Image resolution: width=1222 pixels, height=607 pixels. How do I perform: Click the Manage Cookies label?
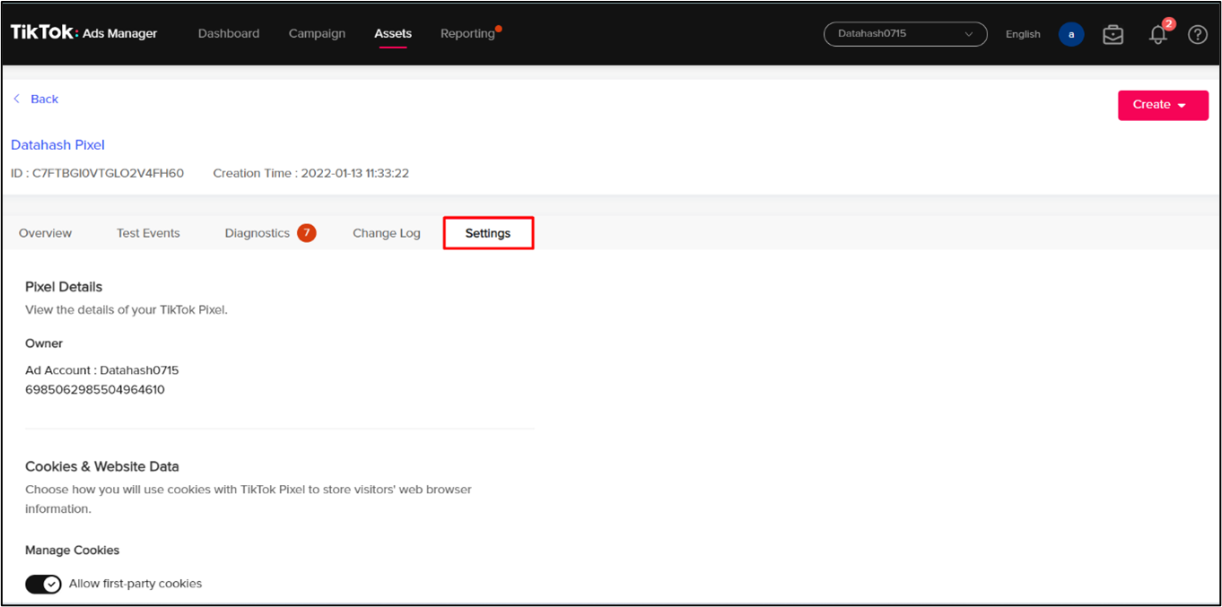click(x=72, y=551)
